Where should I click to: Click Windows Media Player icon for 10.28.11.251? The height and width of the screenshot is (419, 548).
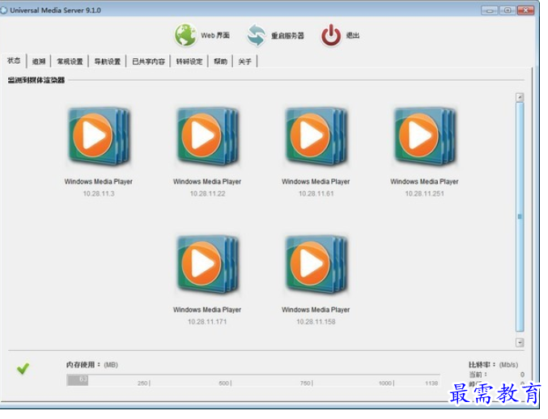pos(425,136)
